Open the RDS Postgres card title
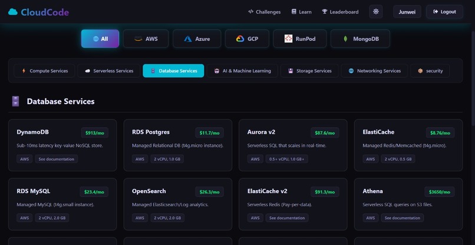Image resolution: width=475 pixels, height=245 pixels. (151, 133)
